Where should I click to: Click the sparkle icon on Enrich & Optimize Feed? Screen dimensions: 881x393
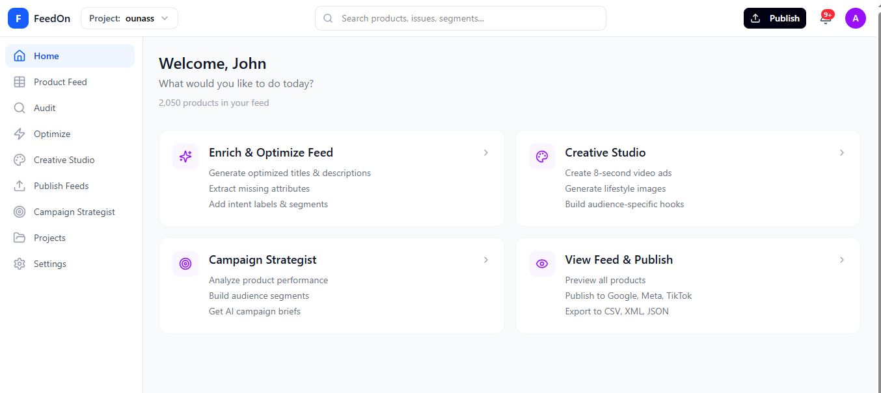[185, 157]
